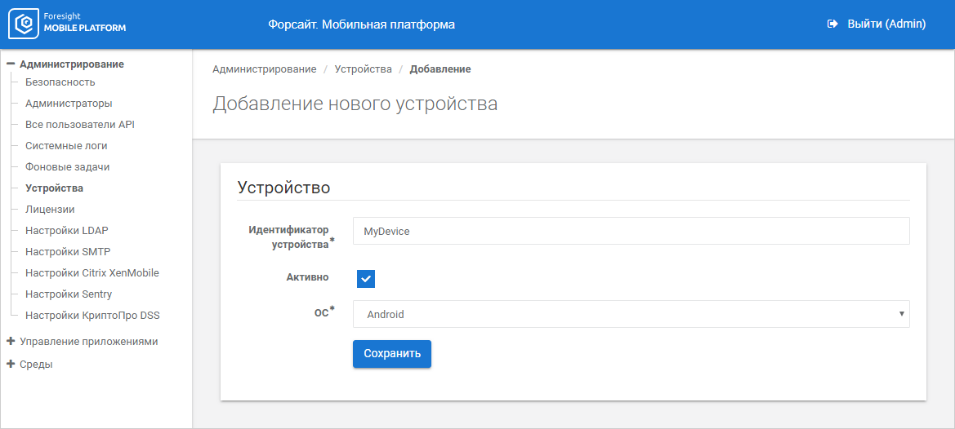Open Системные логи in the sidebar
This screenshot has height=429, width=955.
coord(66,146)
